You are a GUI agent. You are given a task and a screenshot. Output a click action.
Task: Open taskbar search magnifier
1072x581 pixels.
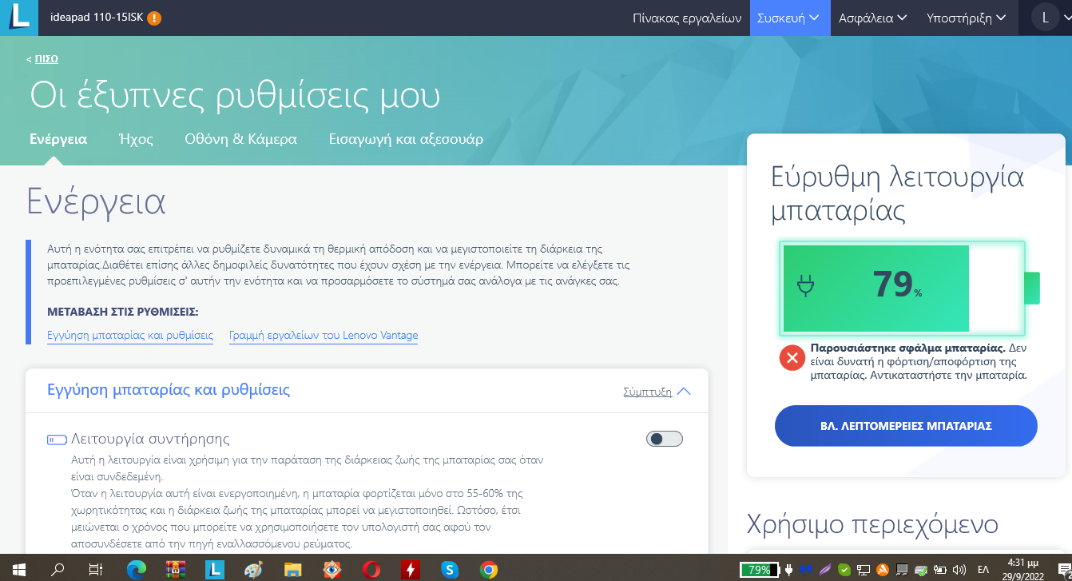click(58, 570)
